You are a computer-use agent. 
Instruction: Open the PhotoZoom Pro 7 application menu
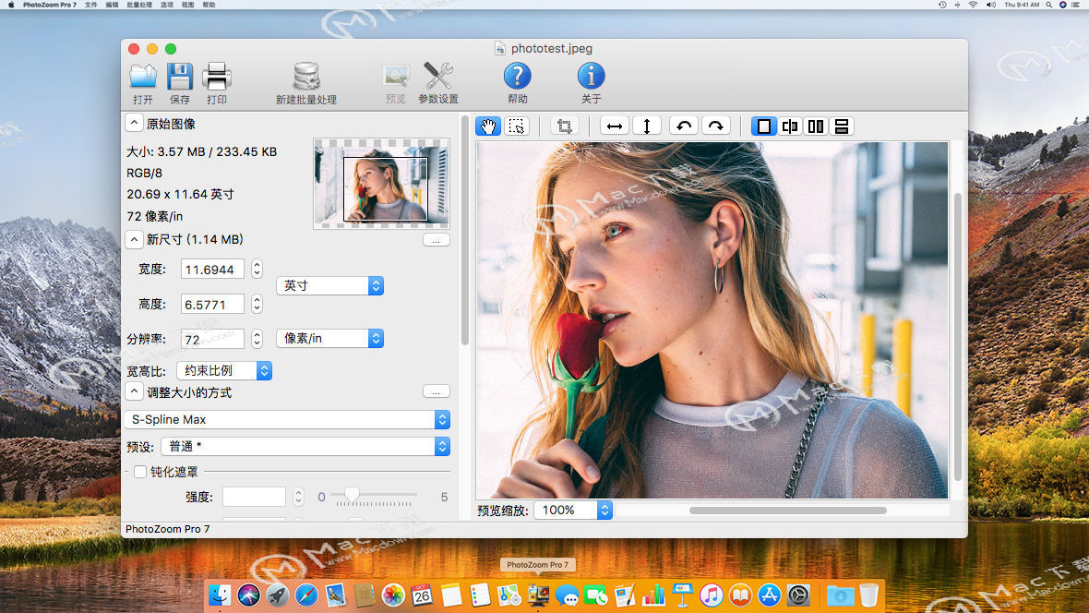(x=50, y=5)
